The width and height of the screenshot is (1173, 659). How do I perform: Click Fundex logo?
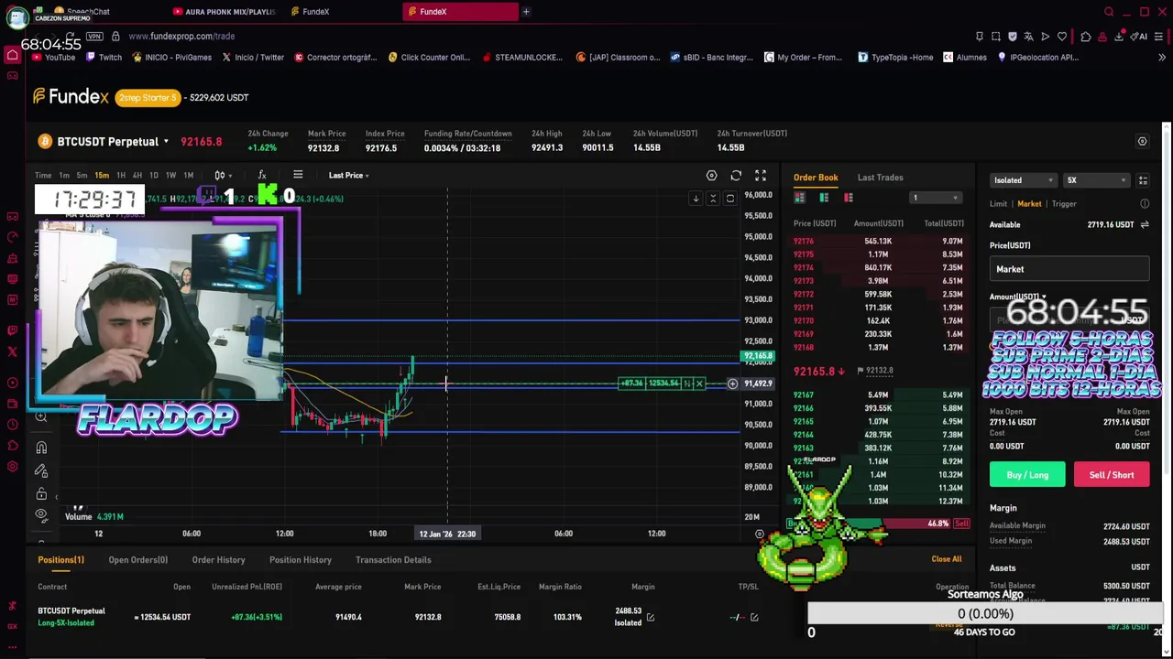tap(71, 96)
